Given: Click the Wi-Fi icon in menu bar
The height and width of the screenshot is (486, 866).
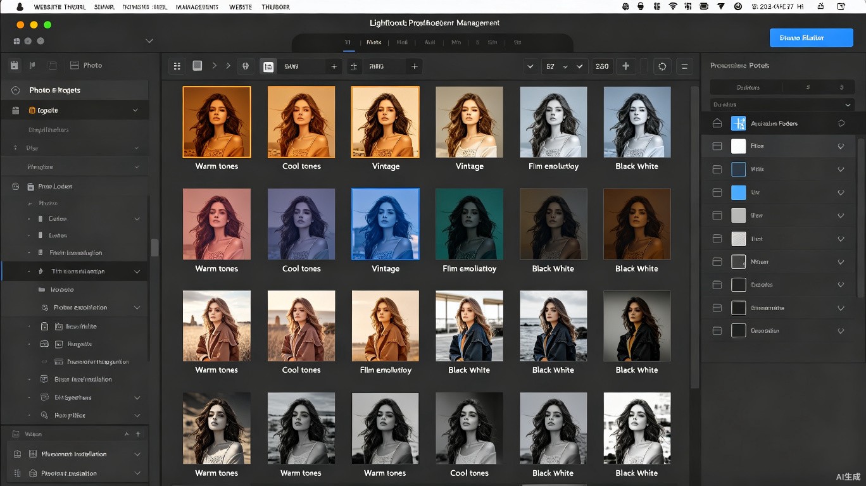Looking at the screenshot, I should tap(672, 6).
